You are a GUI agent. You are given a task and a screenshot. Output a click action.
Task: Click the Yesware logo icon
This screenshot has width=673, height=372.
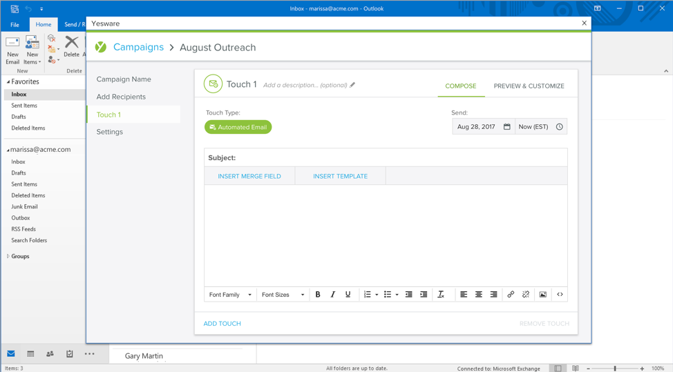click(101, 47)
